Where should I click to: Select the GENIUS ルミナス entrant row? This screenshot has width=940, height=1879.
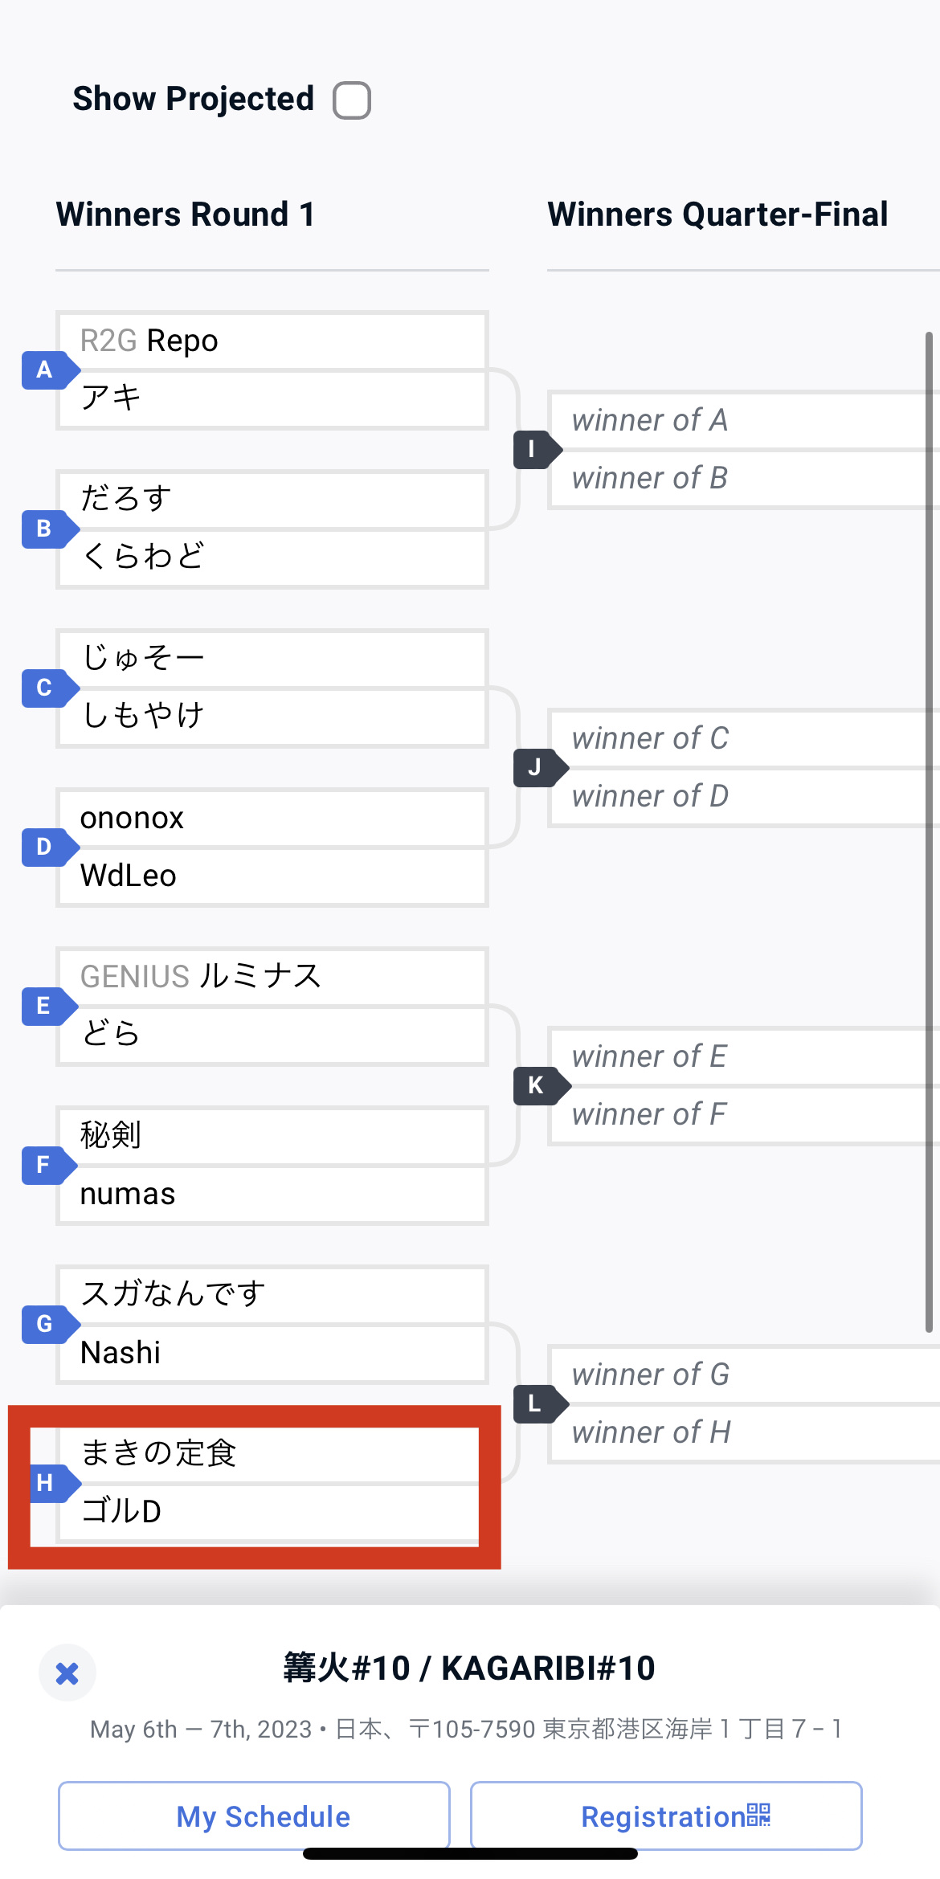(272, 977)
